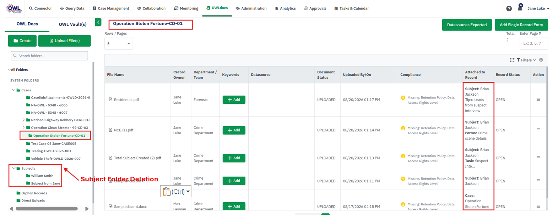Click the Sampledocs-4.docx file icon
Screen dimensions: 558x215
coord(110,206)
